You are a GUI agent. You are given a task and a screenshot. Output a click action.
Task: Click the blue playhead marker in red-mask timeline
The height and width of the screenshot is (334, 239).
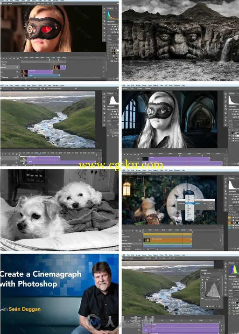[53, 58]
